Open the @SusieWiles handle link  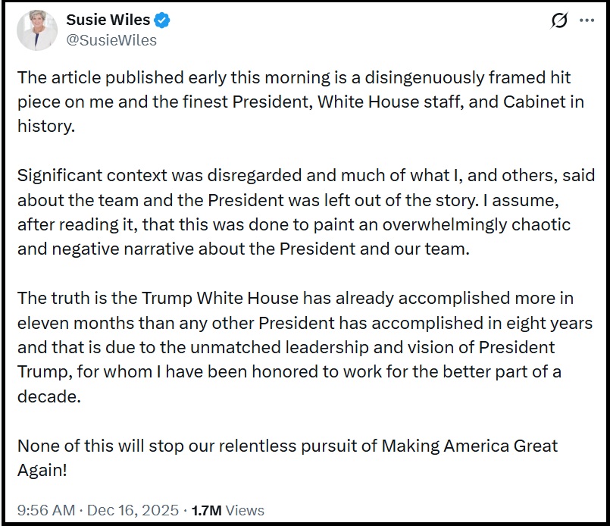pyautogui.click(x=111, y=40)
